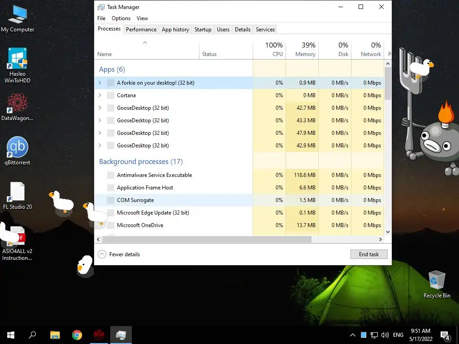Viewport: 459px width, 344px height.
Task: Sort processes by Disk column
Action: [335, 49]
